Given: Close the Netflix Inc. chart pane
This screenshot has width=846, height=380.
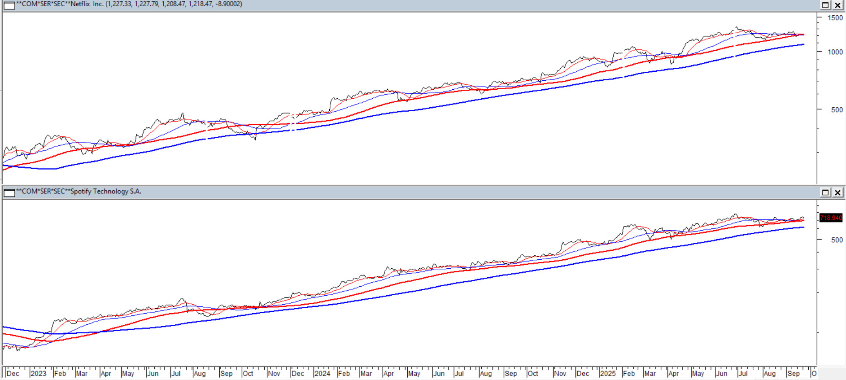Looking at the screenshot, I should coord(837,5).
